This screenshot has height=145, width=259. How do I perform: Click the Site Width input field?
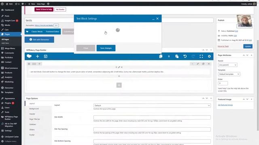pos(152,117)
